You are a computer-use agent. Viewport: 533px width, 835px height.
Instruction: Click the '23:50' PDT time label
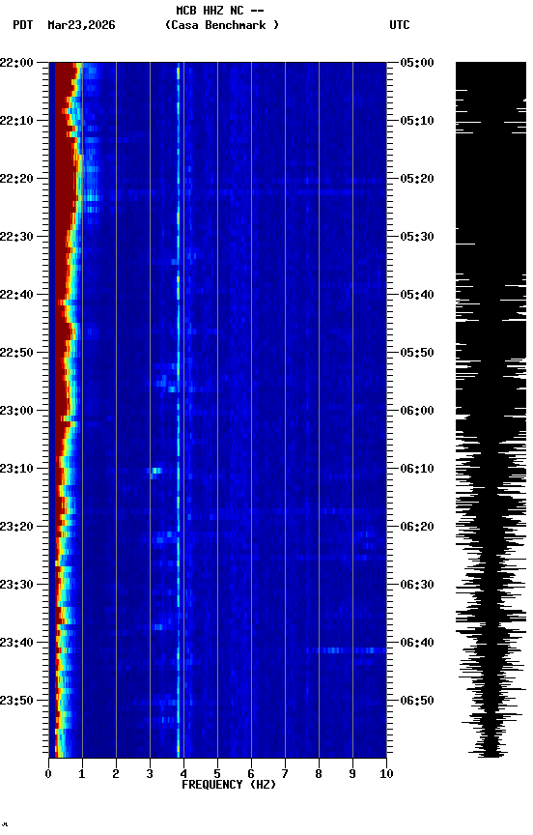click(x=16, y=701)
